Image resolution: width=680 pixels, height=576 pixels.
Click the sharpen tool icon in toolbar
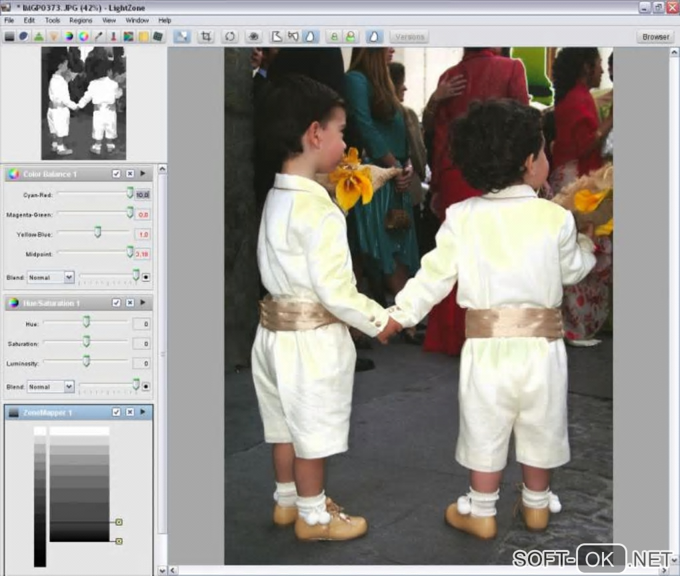(x=39, y=37)
